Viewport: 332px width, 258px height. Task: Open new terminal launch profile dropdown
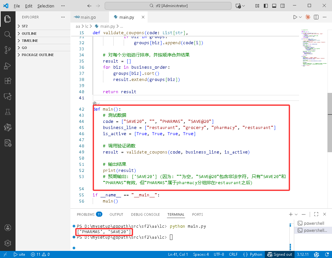(x=296, y=214)
